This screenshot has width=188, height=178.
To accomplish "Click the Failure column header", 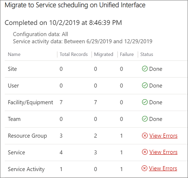I will pos(127,54).
